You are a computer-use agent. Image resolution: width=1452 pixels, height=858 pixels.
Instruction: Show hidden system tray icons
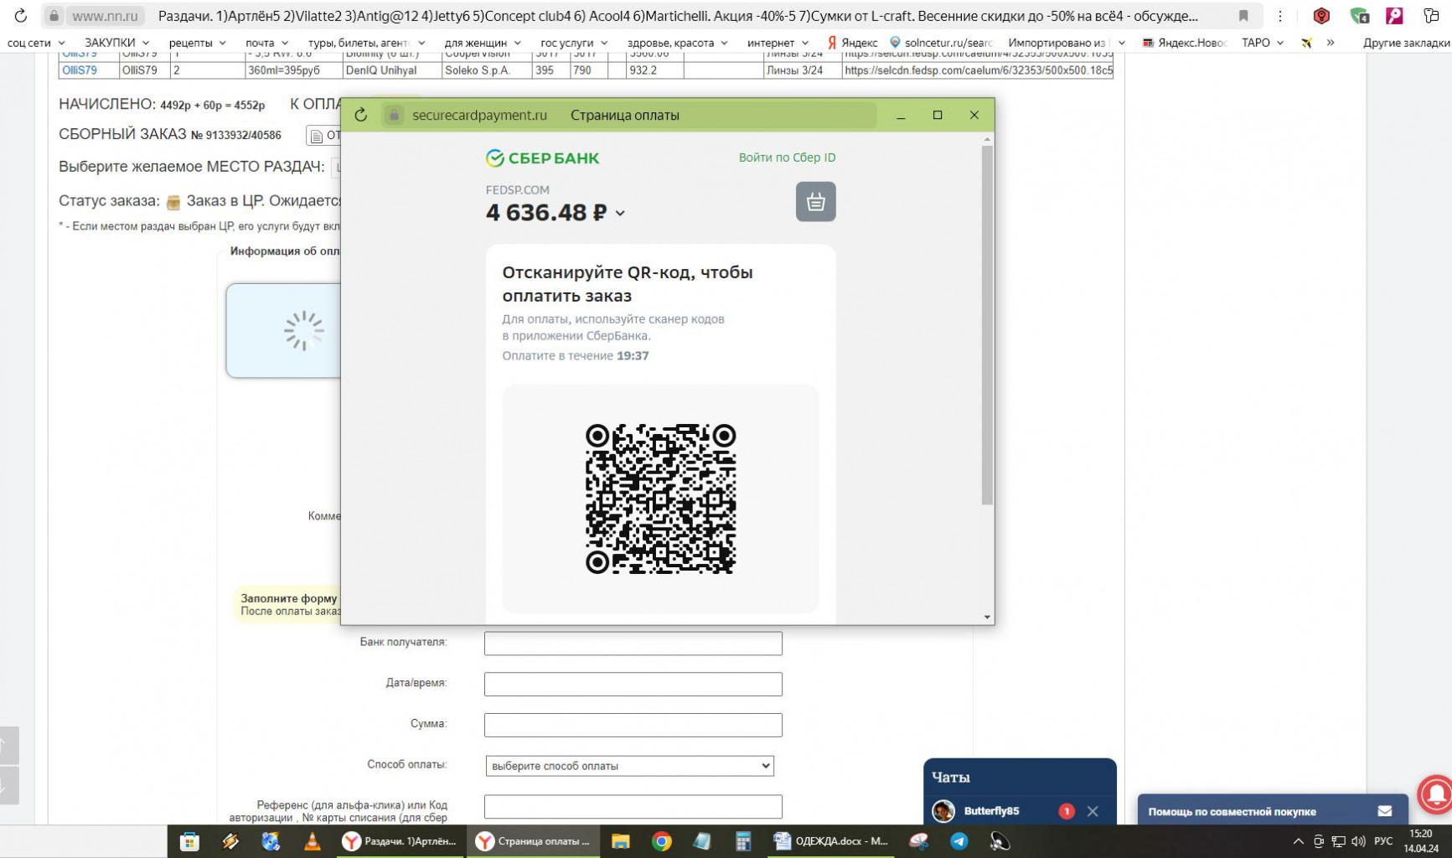[x=1298, y=841]
